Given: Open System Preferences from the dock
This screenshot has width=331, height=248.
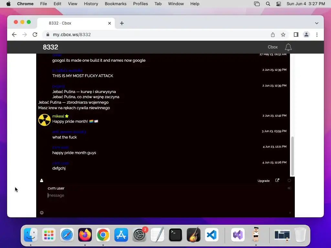Looking at the screenshot, I should 139,235.
